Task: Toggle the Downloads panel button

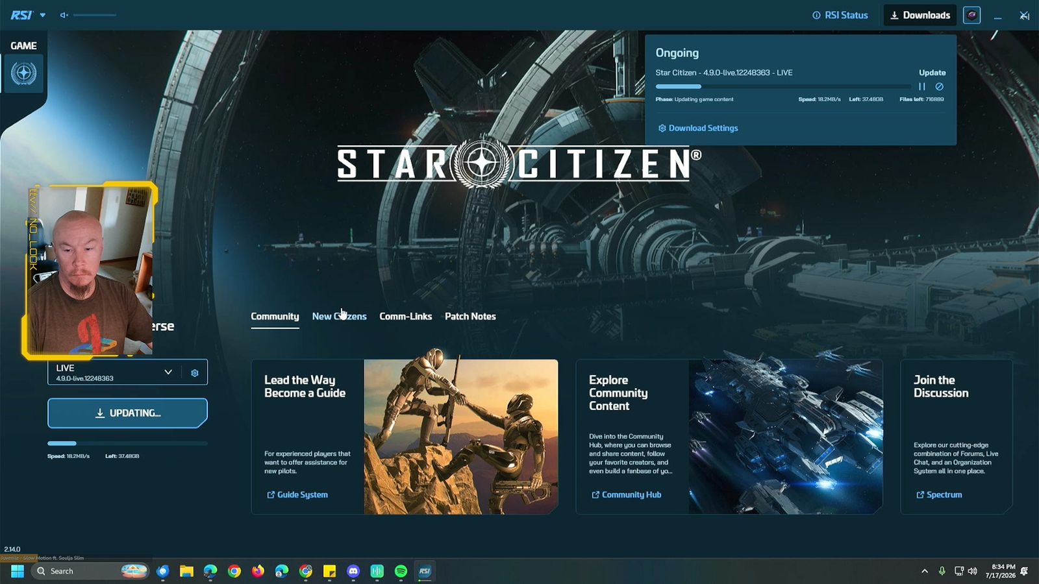Action: click(x=920, y=15)
